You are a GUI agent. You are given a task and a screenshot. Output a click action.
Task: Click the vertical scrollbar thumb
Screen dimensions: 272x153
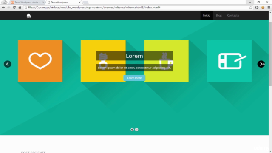[x=270, y=54]
